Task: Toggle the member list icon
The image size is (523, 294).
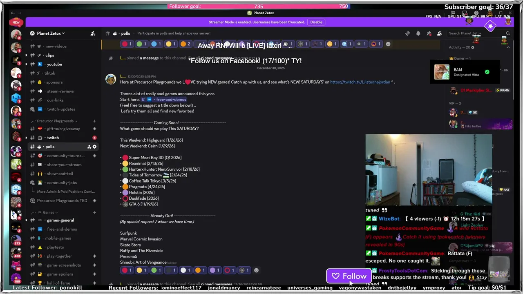Action: point(439,33)
